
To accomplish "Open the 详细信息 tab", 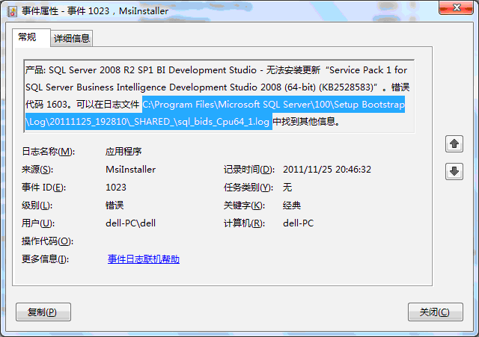I will click(x=72, y=38).
